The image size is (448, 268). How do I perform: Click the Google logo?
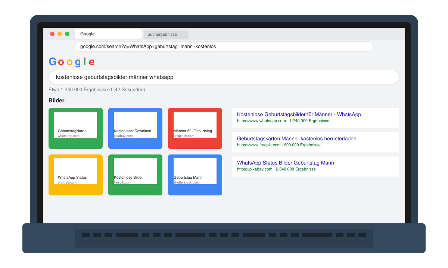[72, 62]
